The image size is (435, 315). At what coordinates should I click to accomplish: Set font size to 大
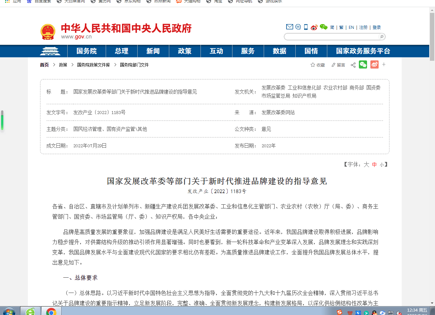point(366,165)
